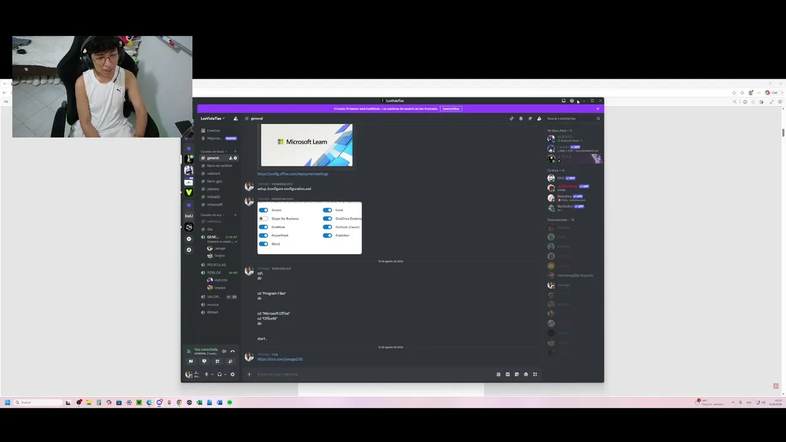Toggle the Outlook (classic) switch
The height and width of the screenshot is (442, 786).
327,227
